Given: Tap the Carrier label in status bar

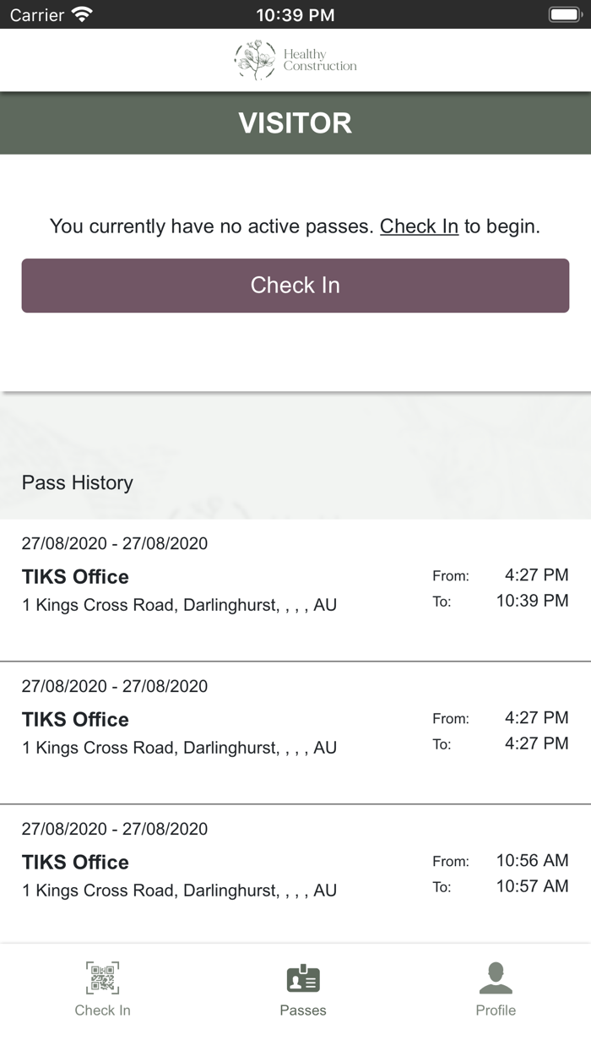Looking at the screenshot, I should pyautogui.click(x=37, y=14).
